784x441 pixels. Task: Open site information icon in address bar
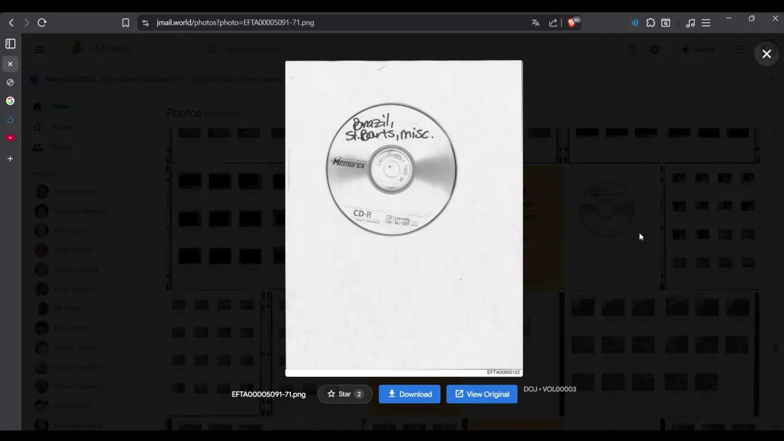coord(145,23)
